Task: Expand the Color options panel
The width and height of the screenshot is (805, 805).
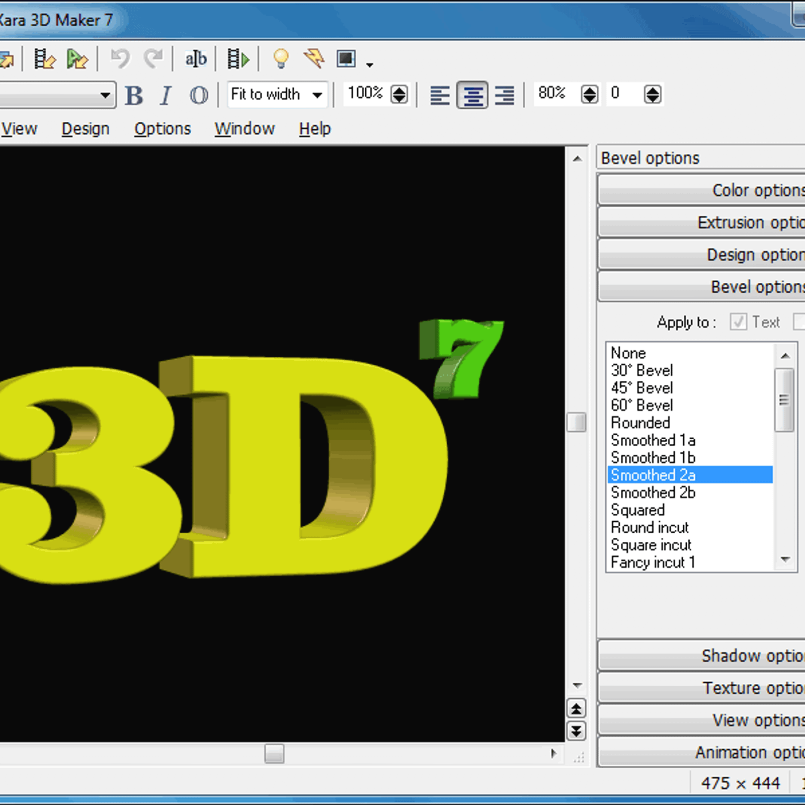Action: click(702, 190)
